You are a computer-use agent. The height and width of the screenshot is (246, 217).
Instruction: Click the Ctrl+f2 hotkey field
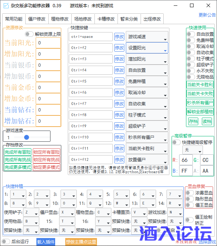point(91,48)
